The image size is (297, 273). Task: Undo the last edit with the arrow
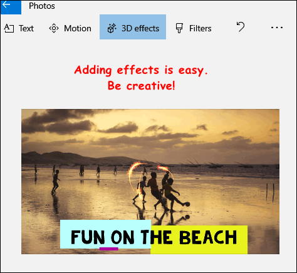[241, 27]
